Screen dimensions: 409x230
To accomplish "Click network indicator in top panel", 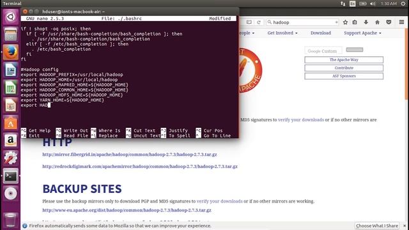I will pyautogui.click(x=343, y=3).
